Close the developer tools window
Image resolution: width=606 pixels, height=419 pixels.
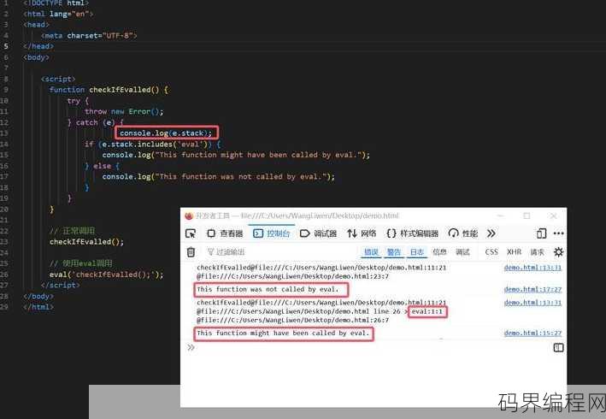point(554,215)
